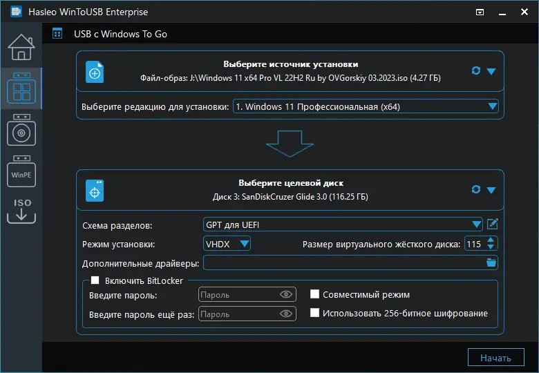This screenshot has height=373, width=539.
Task: Browse for additional drivers folder
Action: pyautogui.click(x=491, y=262)
